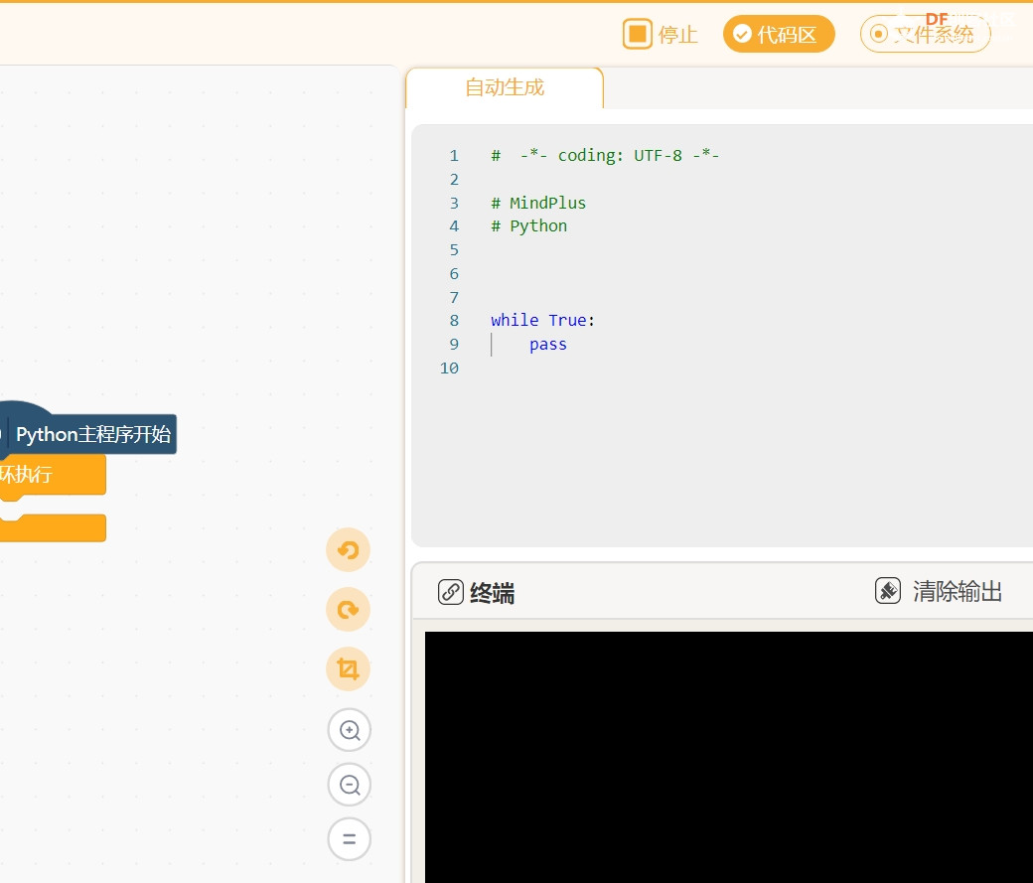This screenshot has width=1033, height=883.
Task: Toggle the file system (文件系统) switch
Action: (x=925, y=34)
